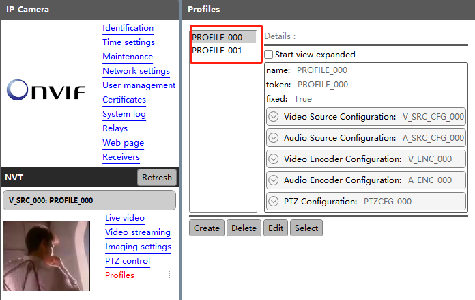Click the Refresh button in NVT bar
Image resolution: width=475 pixels, height=300 pixels.
[x=156, y=177]
